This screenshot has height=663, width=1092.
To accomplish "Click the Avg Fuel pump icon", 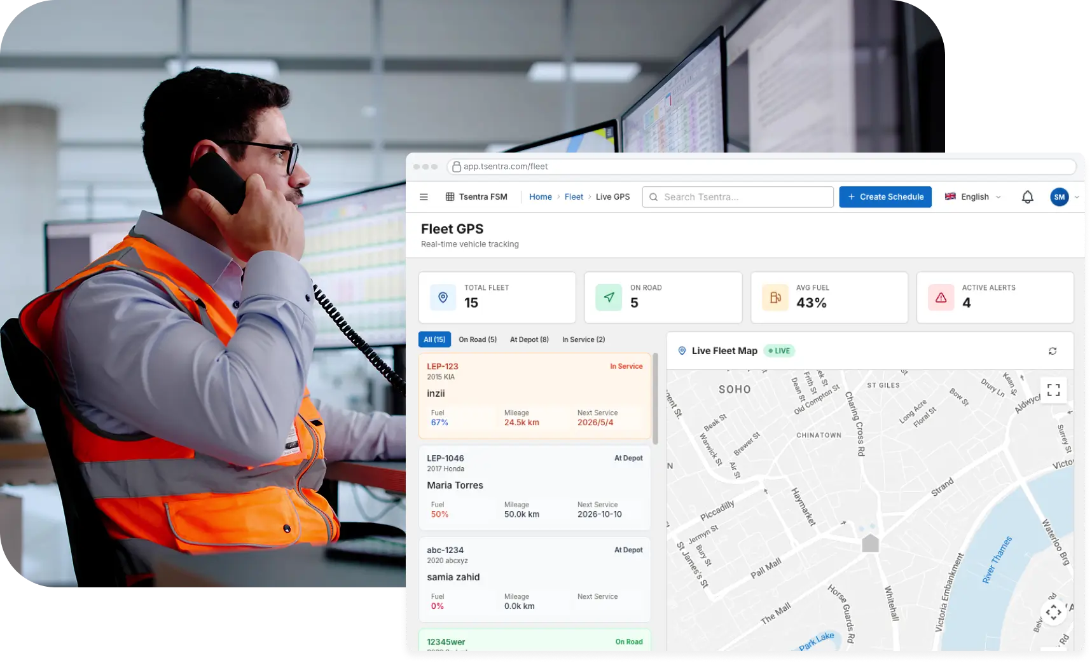I will click(x=775, y=297).
